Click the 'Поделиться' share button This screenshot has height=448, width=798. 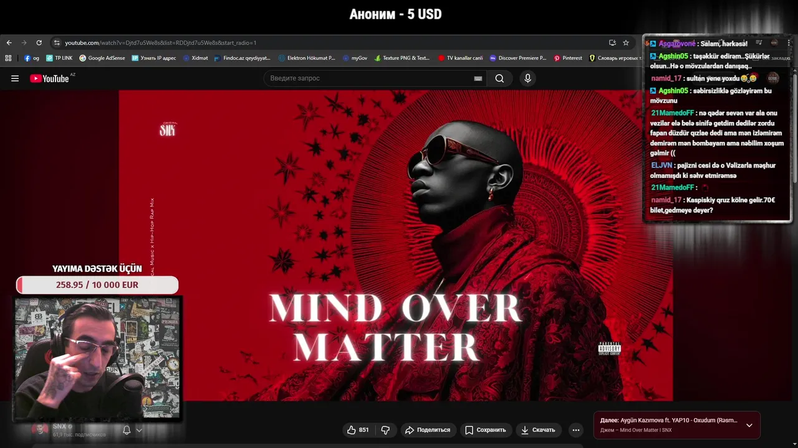point(428,430)
